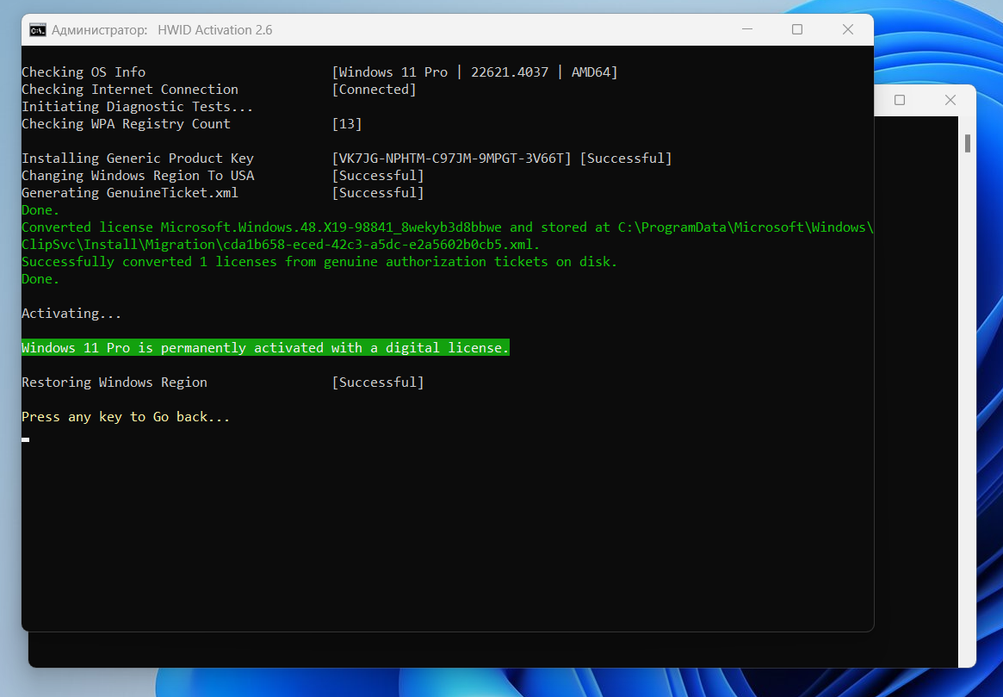The width and height of the screenshot is (1003, 697).
Task: Close the HWID Activation 2.6 window
Action: point(848,30)
